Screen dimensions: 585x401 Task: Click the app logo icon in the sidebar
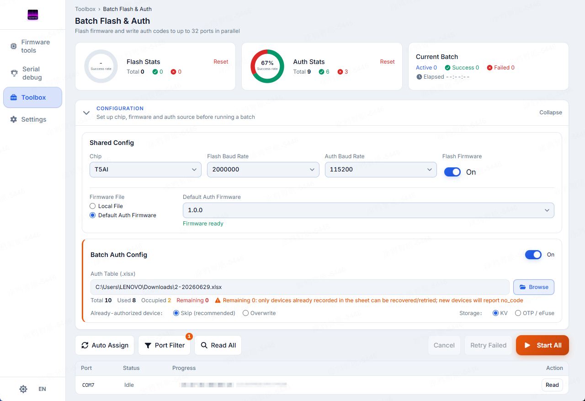tap(32, 15)
